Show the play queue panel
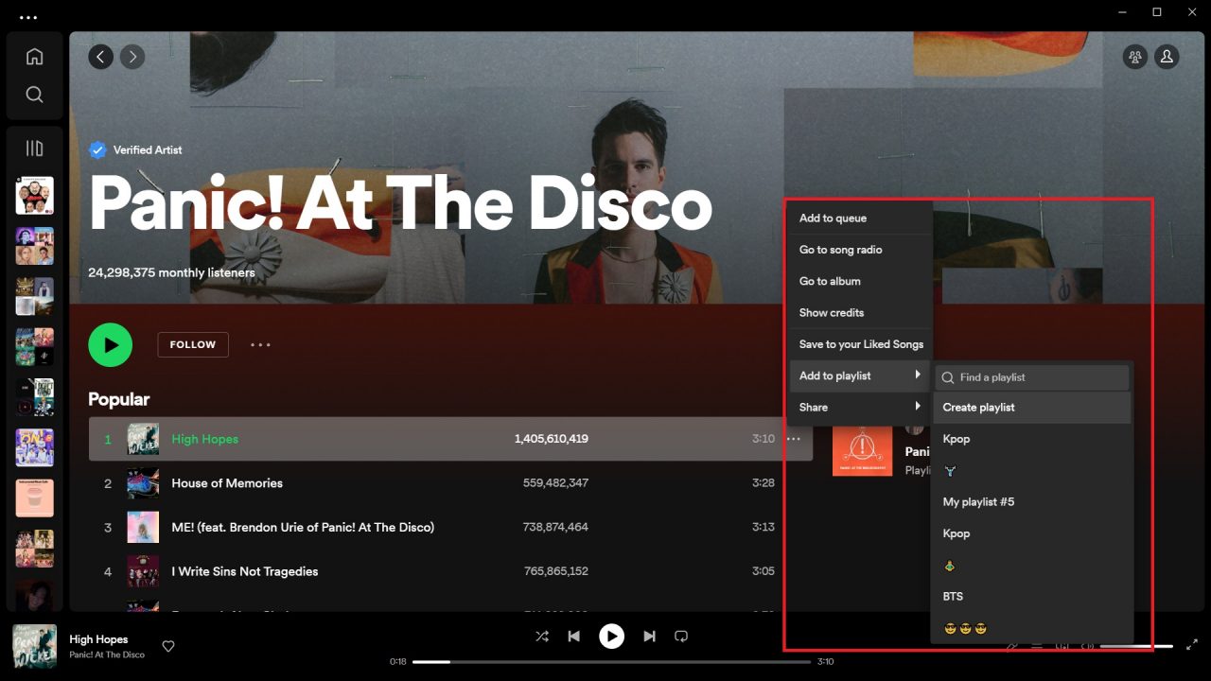The width and height of the screenshot is (1211, 681). tap(1036, 645)
